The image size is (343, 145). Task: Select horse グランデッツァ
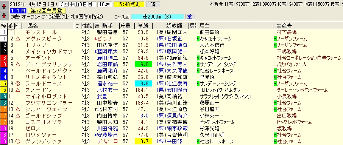tap(44, 141)
